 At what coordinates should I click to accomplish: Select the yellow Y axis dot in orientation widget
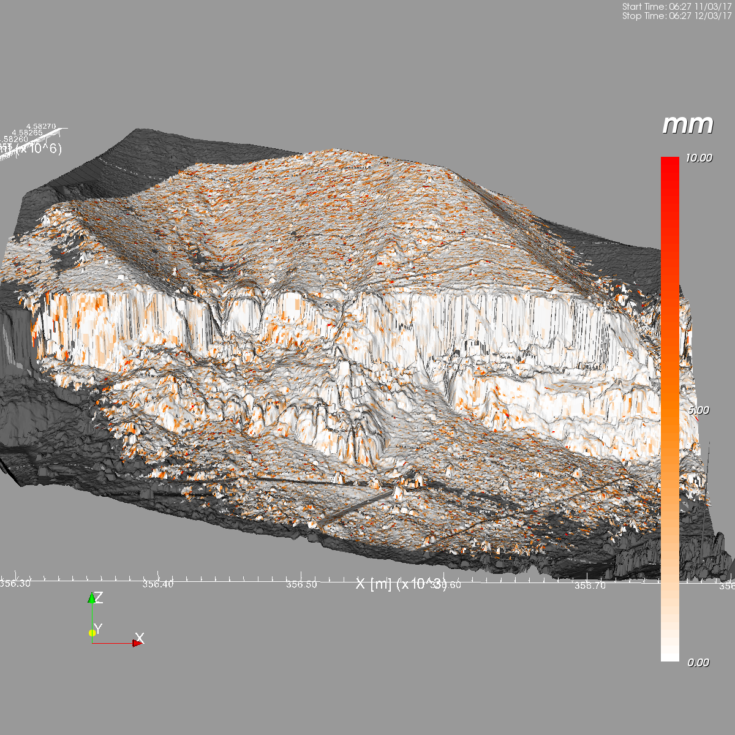click(x=92, y=632)
